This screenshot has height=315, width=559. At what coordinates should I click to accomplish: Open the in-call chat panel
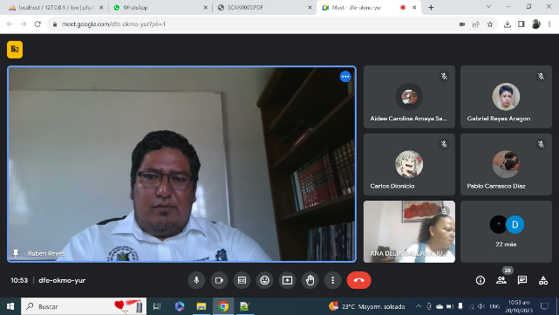522,280
